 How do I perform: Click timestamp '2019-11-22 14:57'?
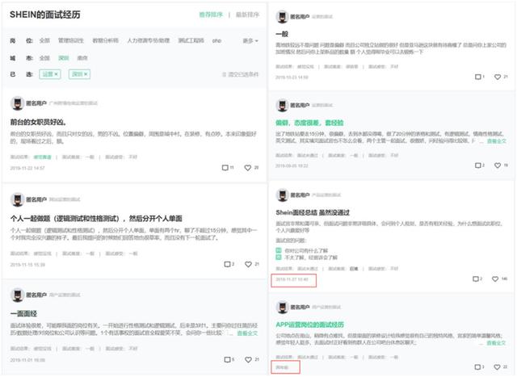[27, 168]
